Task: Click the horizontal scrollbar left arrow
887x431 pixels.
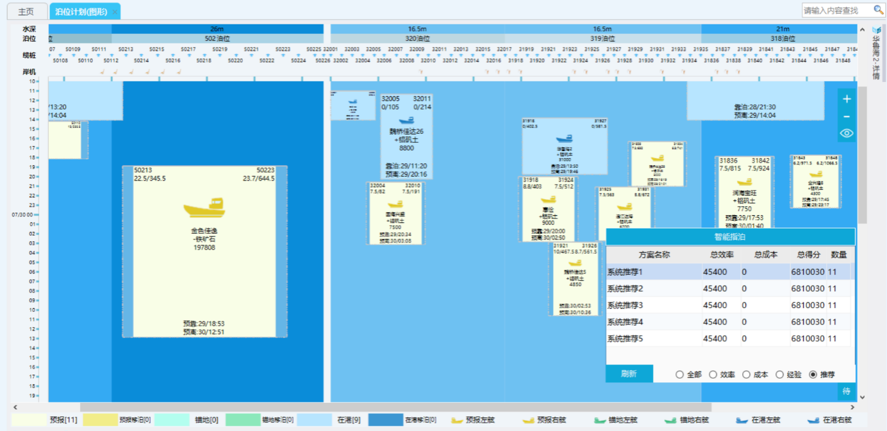Action: 15,407
